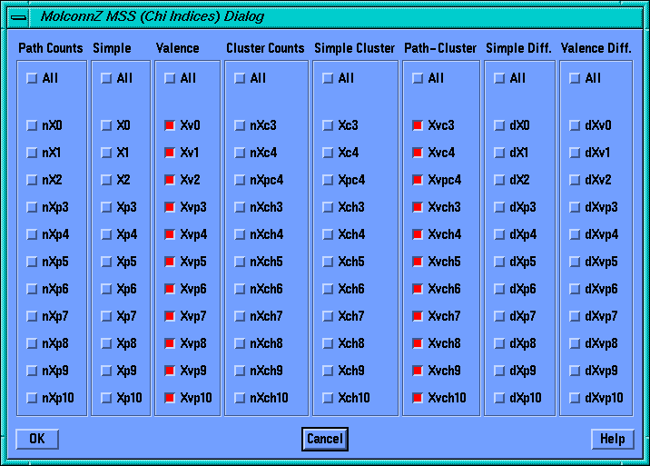Uncheck the Xv0 valence index

click(x=171, y=125)
